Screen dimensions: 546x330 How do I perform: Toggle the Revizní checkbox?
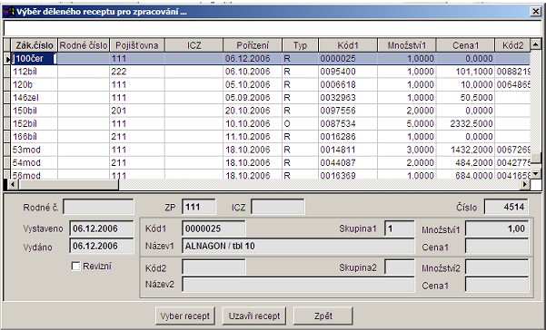click(x=75, y=266)
